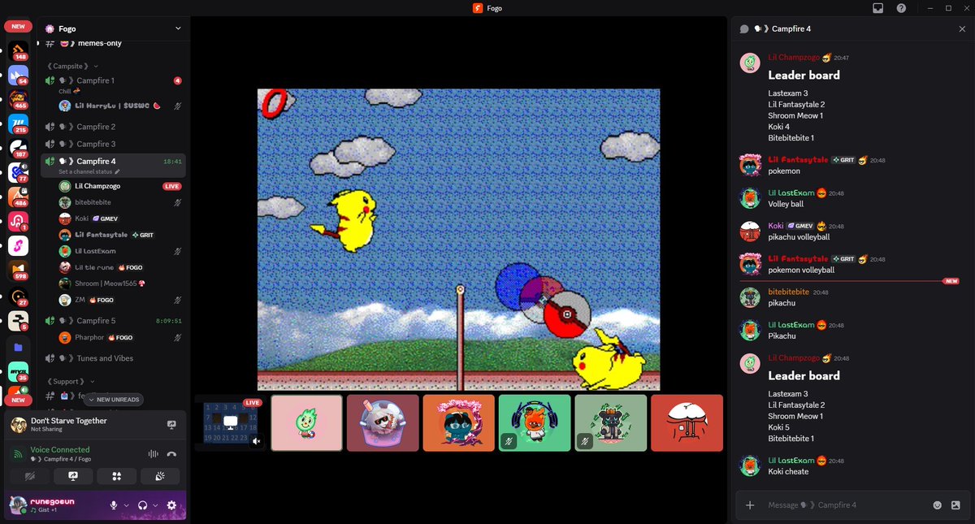Expand microphone input options chevron
Image resolution: width=975 pixels, height=524 pixels.
(x=127, y=505)
